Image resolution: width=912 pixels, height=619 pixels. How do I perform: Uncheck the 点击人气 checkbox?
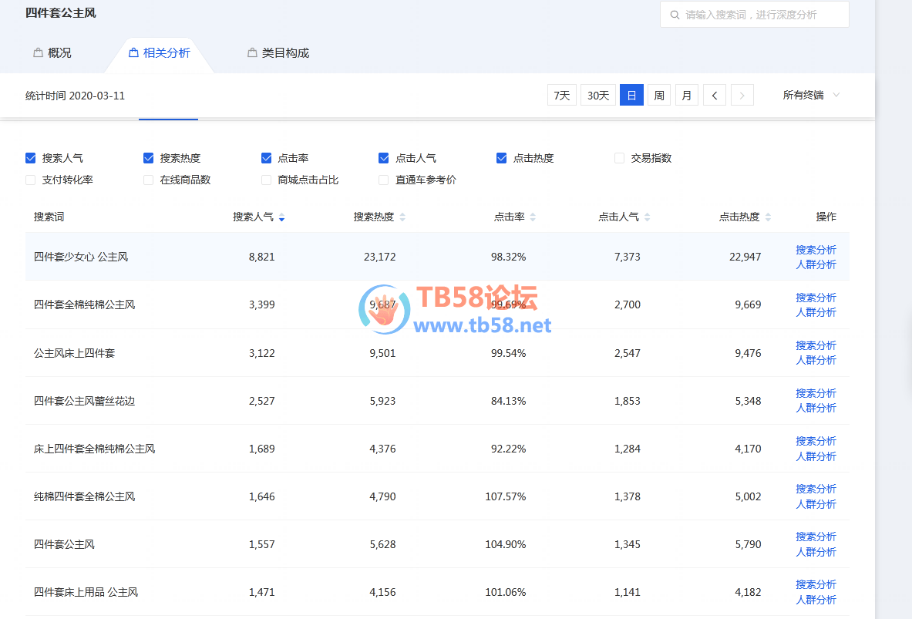click(x=384, y=158)
